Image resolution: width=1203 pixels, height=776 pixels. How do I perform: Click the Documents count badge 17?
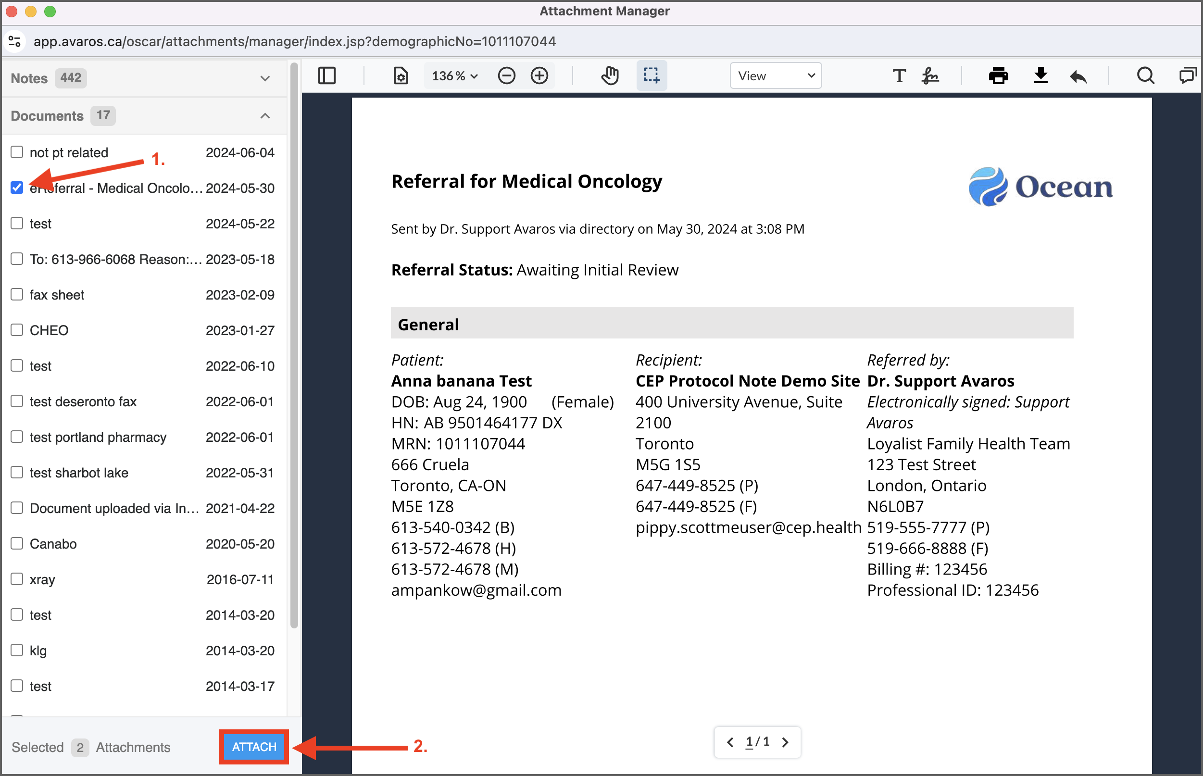click(103, 116)
